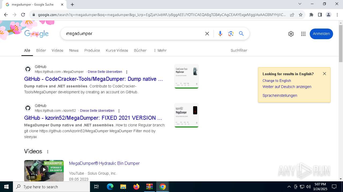The width and height of the screenshot is (343, 192).
Task: Open the Suchfilter options
Action: (239, 50)
